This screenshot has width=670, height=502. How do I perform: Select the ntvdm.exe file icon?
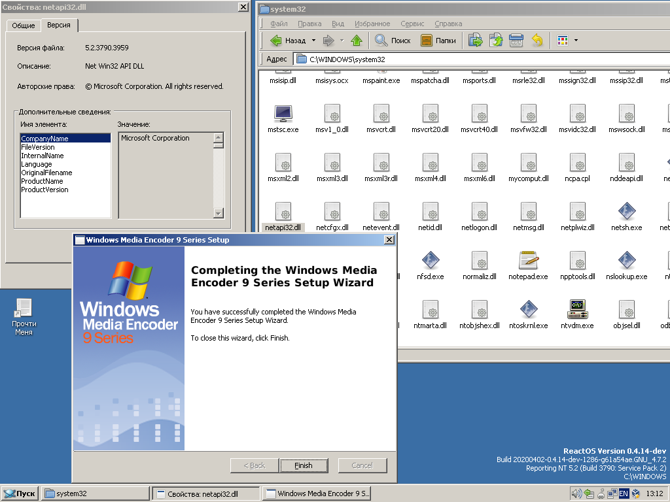point(577,309)
